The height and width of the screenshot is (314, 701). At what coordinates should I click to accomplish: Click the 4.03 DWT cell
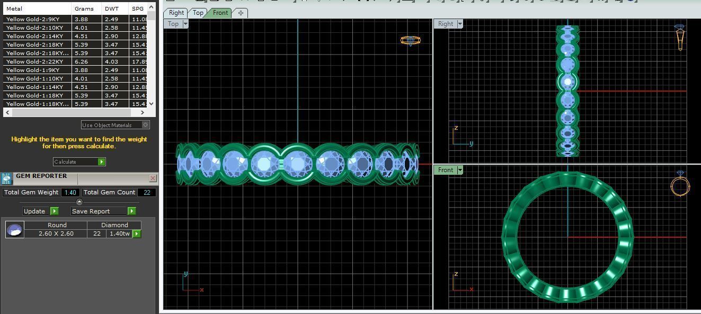[115, 61]
